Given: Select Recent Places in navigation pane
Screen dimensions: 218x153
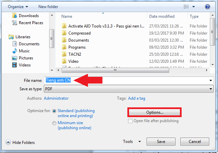Looking at the screenshot, I should click(31, 23).
